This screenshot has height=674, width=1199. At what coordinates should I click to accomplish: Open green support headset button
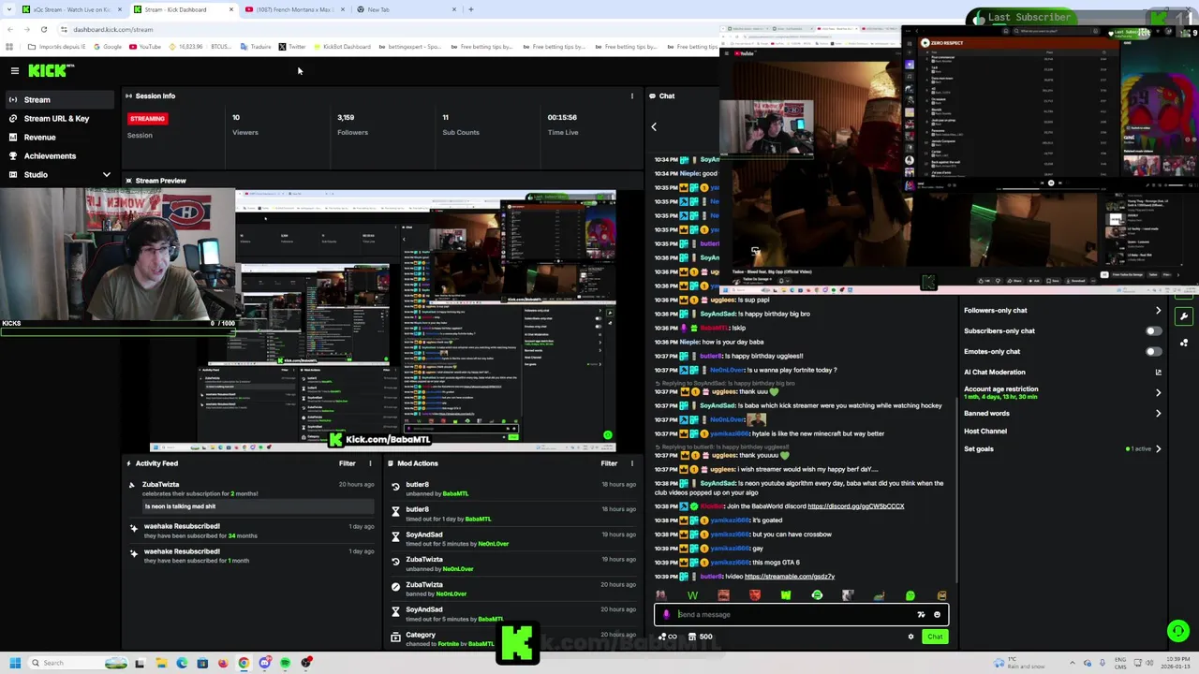[1178, 631]
